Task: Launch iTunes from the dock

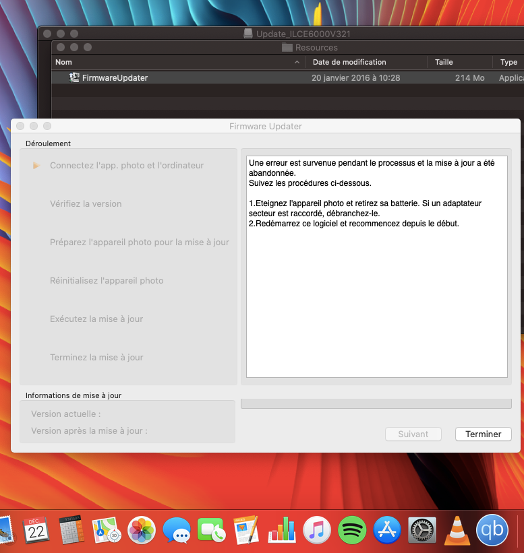Action: [x=316, y=529]
